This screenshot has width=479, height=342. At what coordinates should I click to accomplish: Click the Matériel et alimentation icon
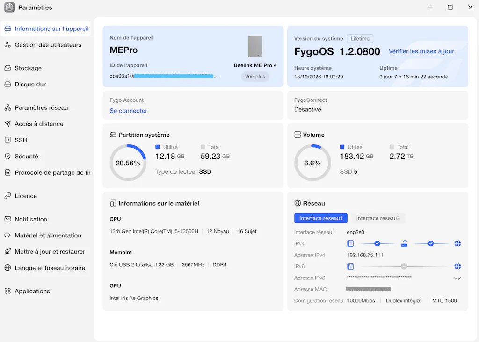(7, 235)
